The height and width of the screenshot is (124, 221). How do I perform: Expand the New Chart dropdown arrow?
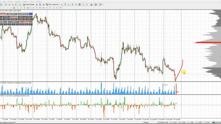coord(3,4)
